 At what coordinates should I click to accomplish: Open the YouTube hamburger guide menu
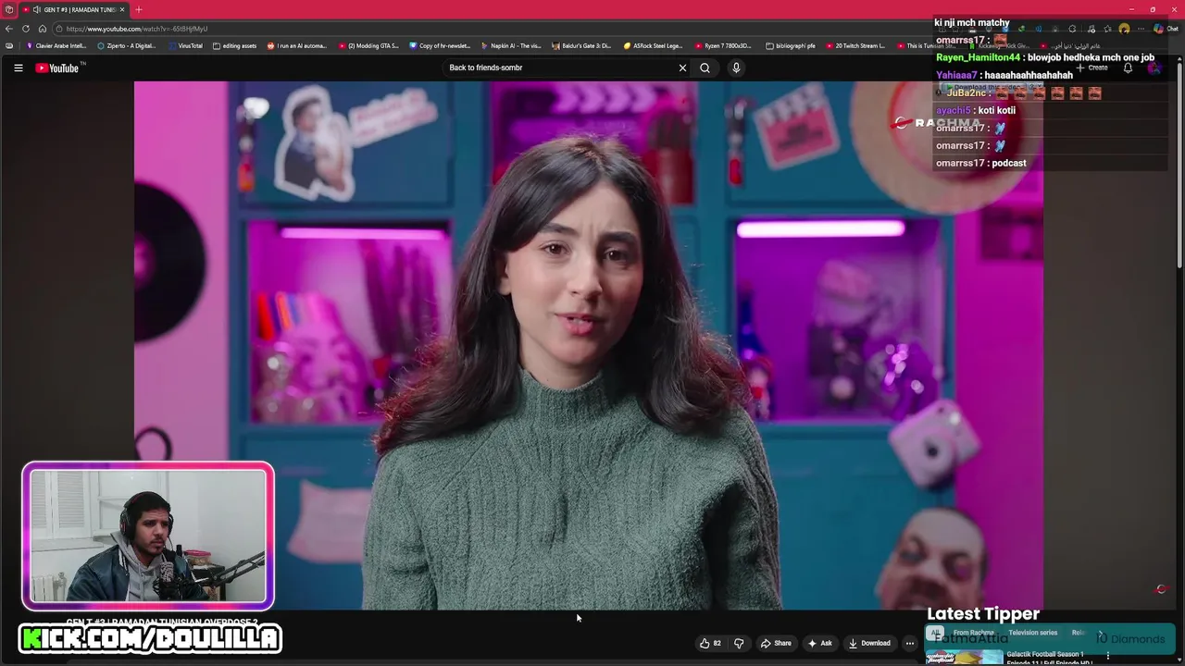18,68
